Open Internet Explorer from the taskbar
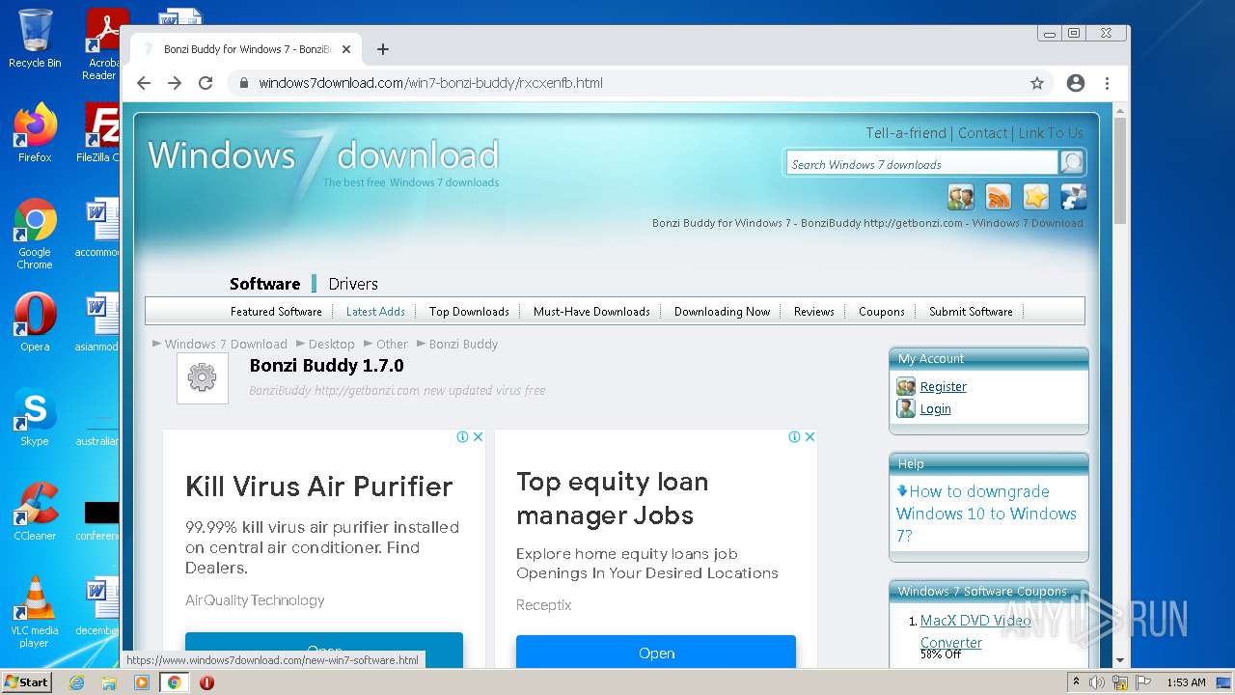This screenshot has width=1235, height=695. tap(76, 682)
